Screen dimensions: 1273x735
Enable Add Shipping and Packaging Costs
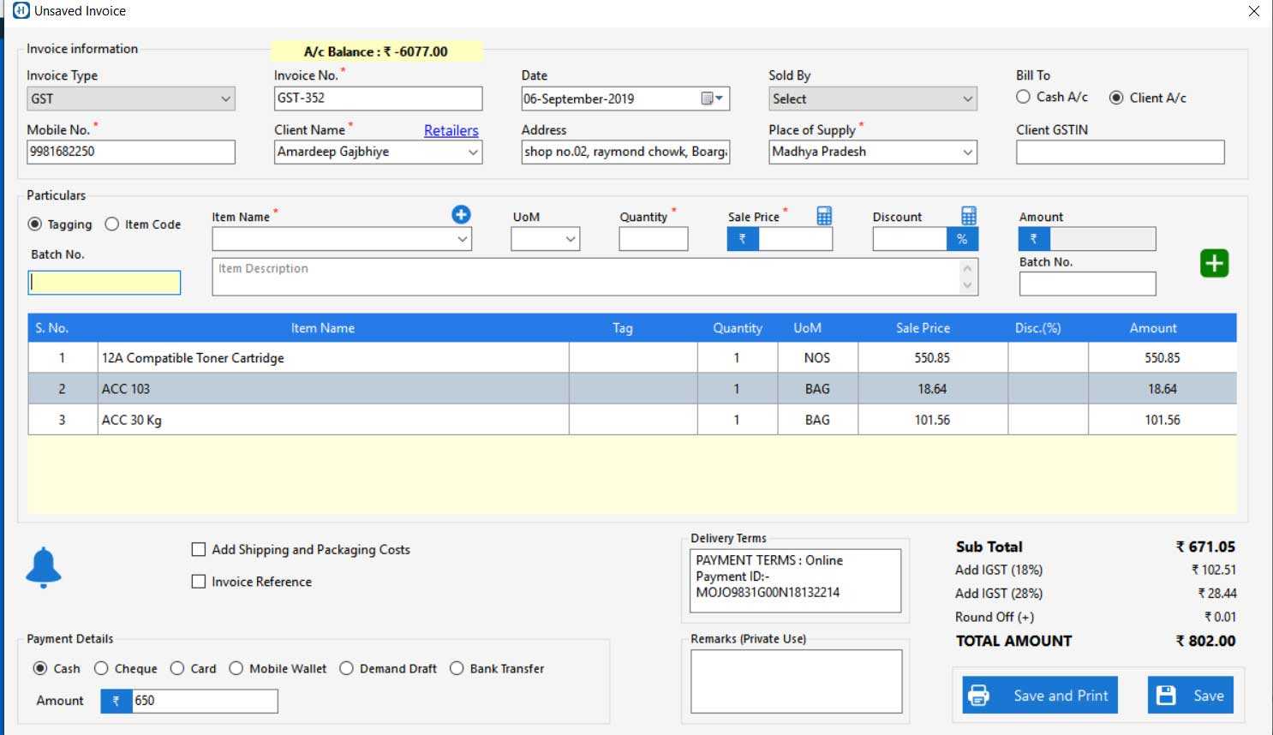click(199, 550)
